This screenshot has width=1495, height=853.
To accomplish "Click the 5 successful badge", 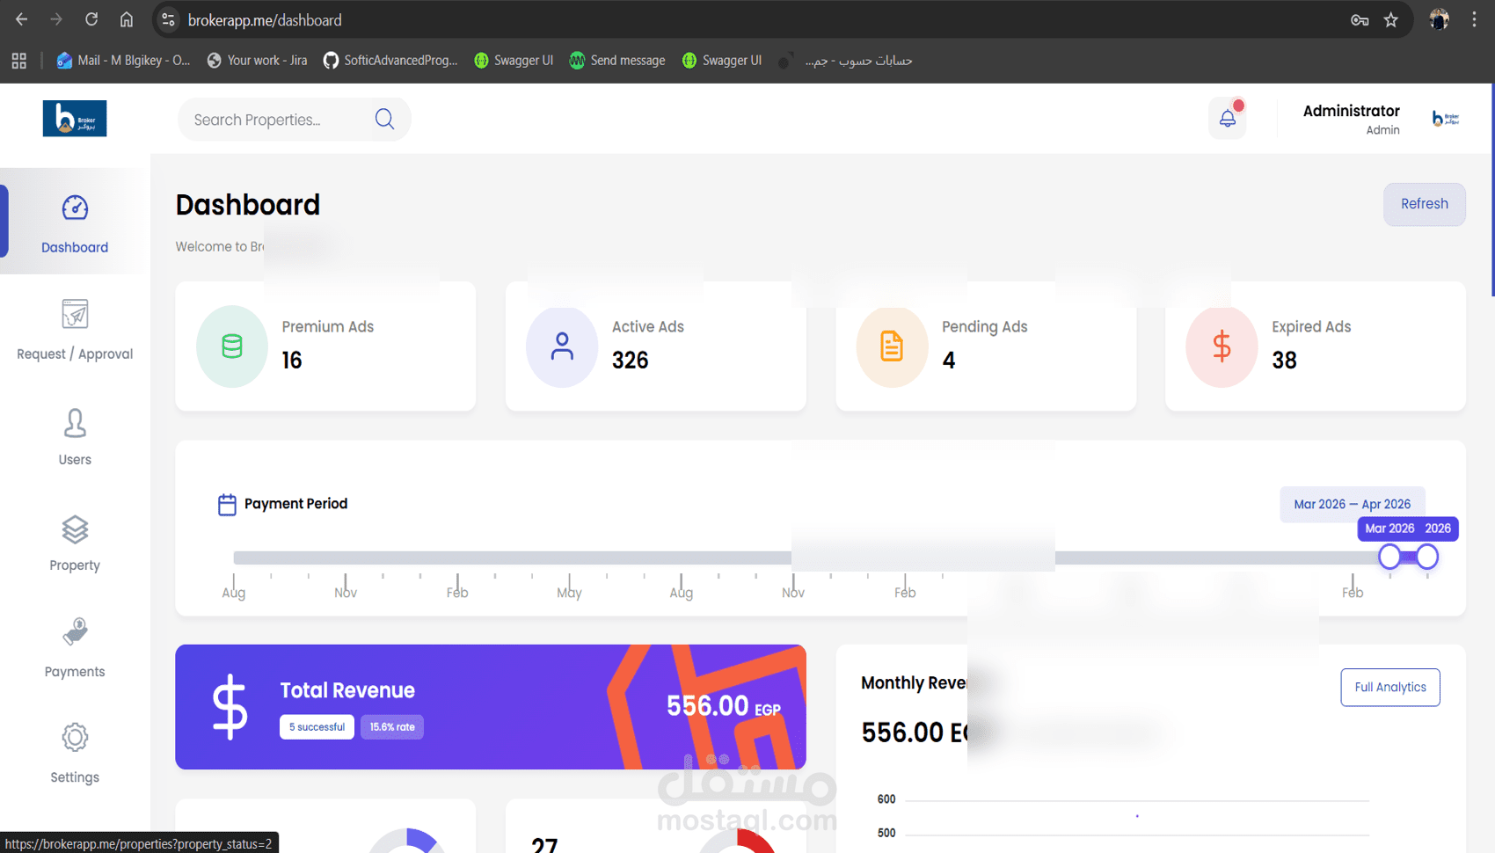I will pyautogui.click(x=317, y=727).
